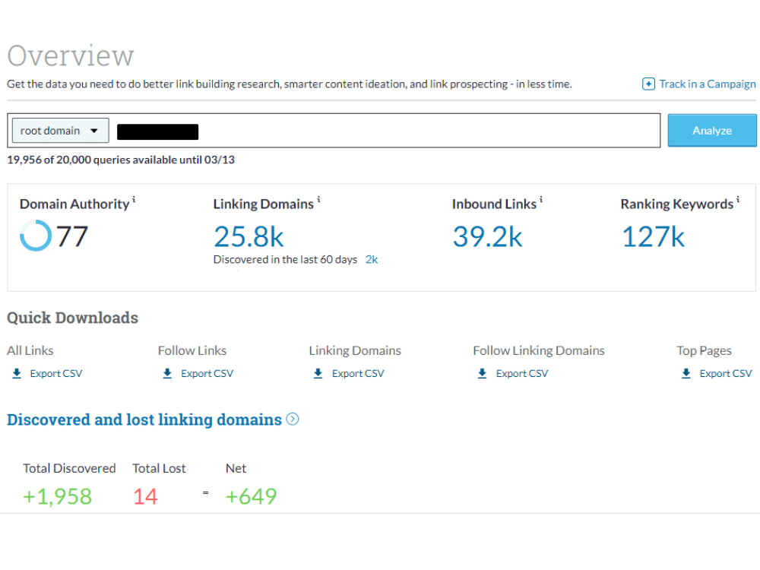Open Discovered and lost linking domains heading
Screen dimensions: 760x570
[x=144, y=420]
